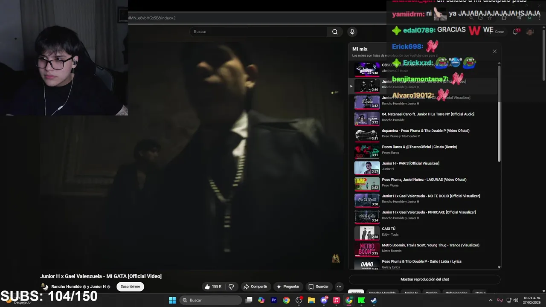546x307 pixels.
Task: Show hidden system tray icons
Action: pyautogui.click(x=491, y=300)
